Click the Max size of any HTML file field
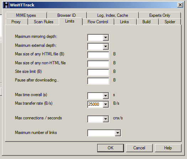187x159 pixels. click(98, 55)
